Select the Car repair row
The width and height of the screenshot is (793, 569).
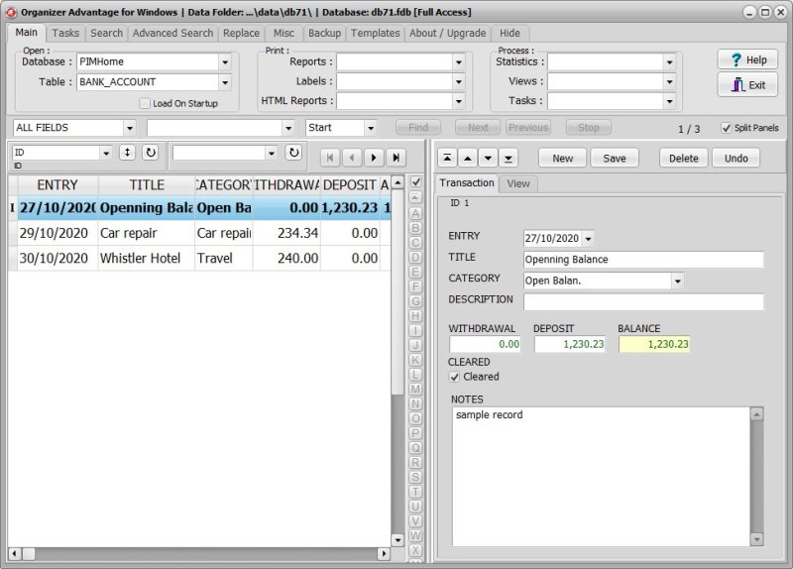click(199, 233)
